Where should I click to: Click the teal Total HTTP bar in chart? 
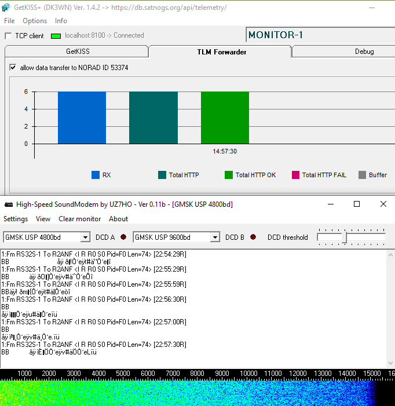(x=153, y=118)
